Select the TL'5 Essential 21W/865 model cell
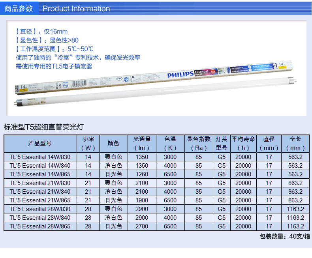Image resolution: width=312 pixels, height=258 pixels. coord(40,200)
